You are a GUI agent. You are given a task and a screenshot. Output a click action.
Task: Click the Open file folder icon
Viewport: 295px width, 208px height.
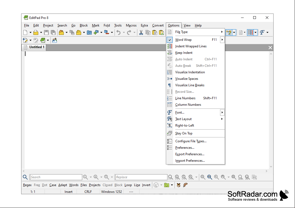(36, 32)
